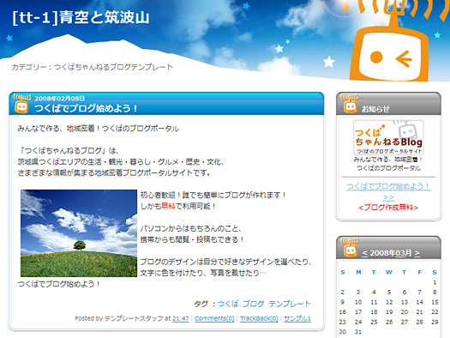Open the blue sky hill photo thumbnail

tap(79, 233)
